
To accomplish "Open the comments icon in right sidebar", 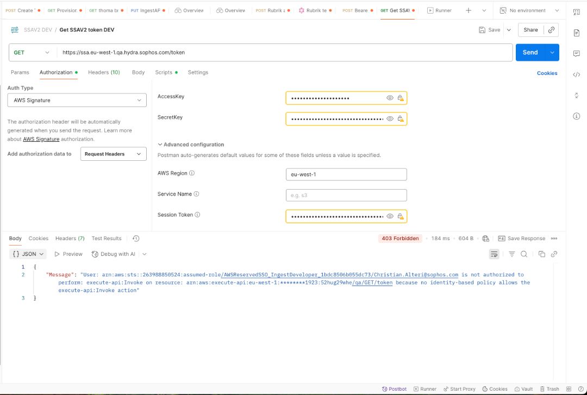I will (577, 53).
